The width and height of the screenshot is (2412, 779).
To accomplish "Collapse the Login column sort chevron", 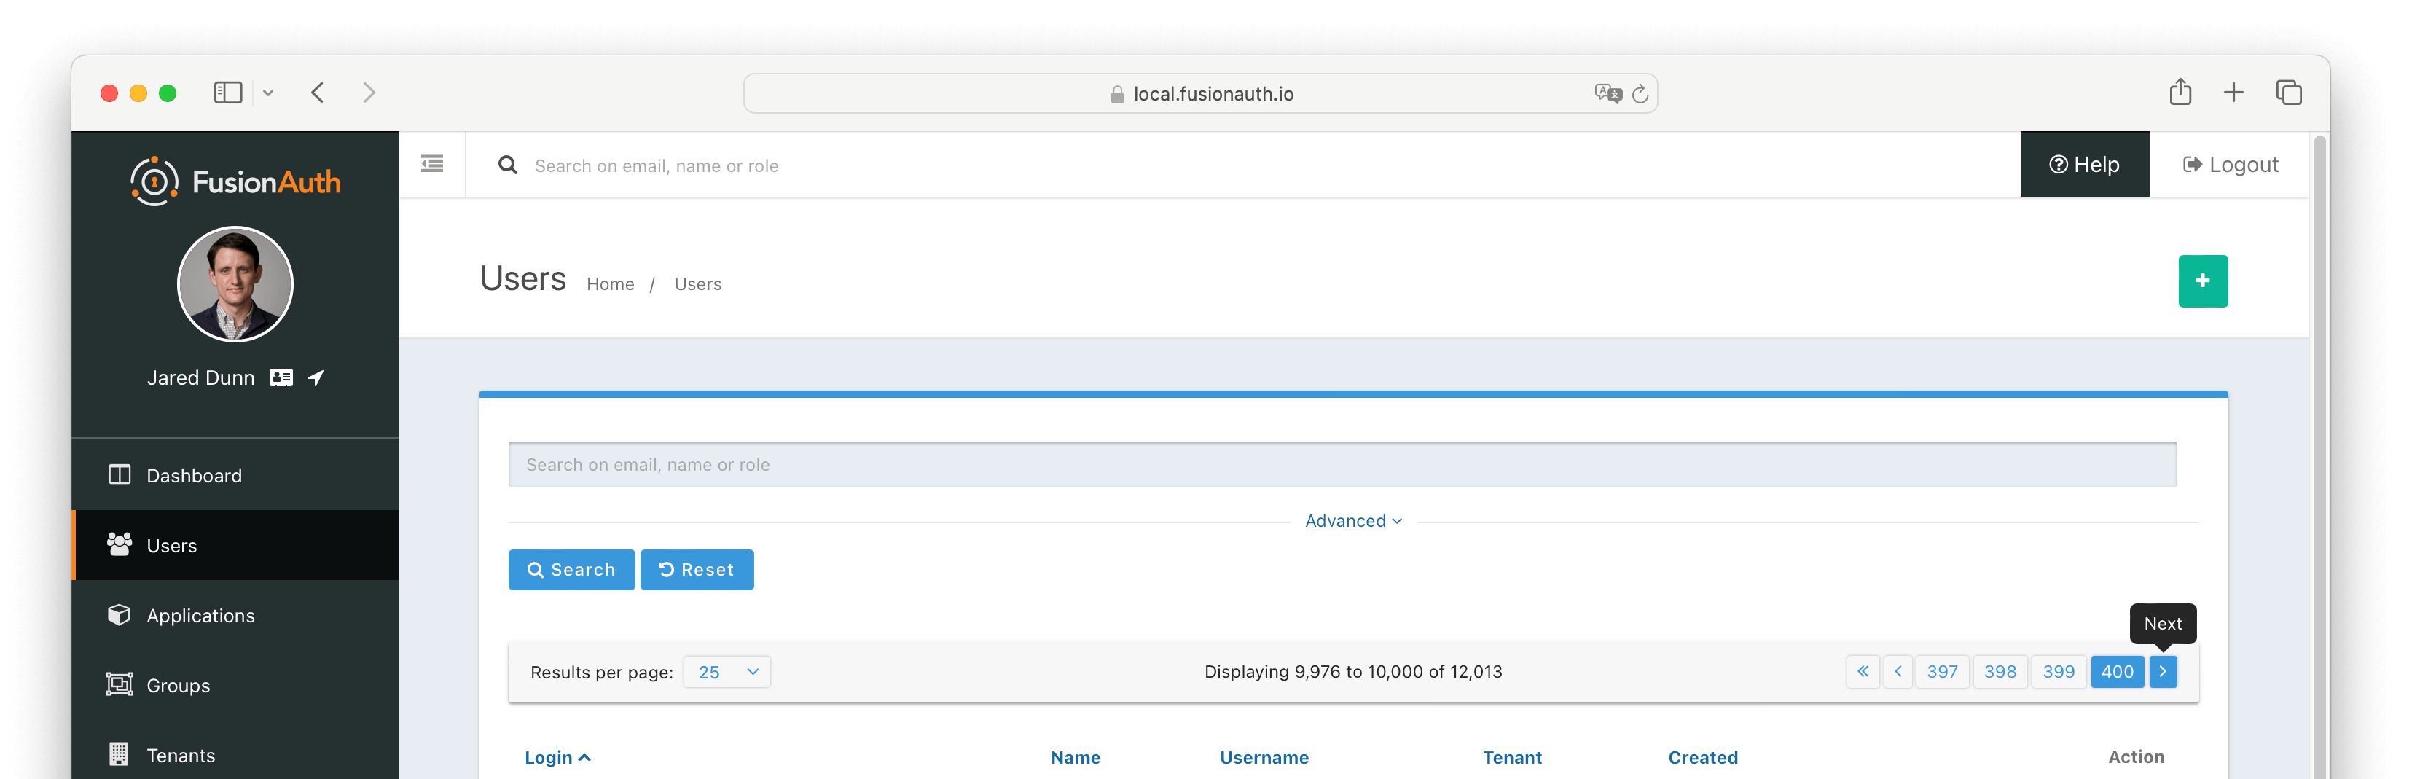I will click(586, 756).
